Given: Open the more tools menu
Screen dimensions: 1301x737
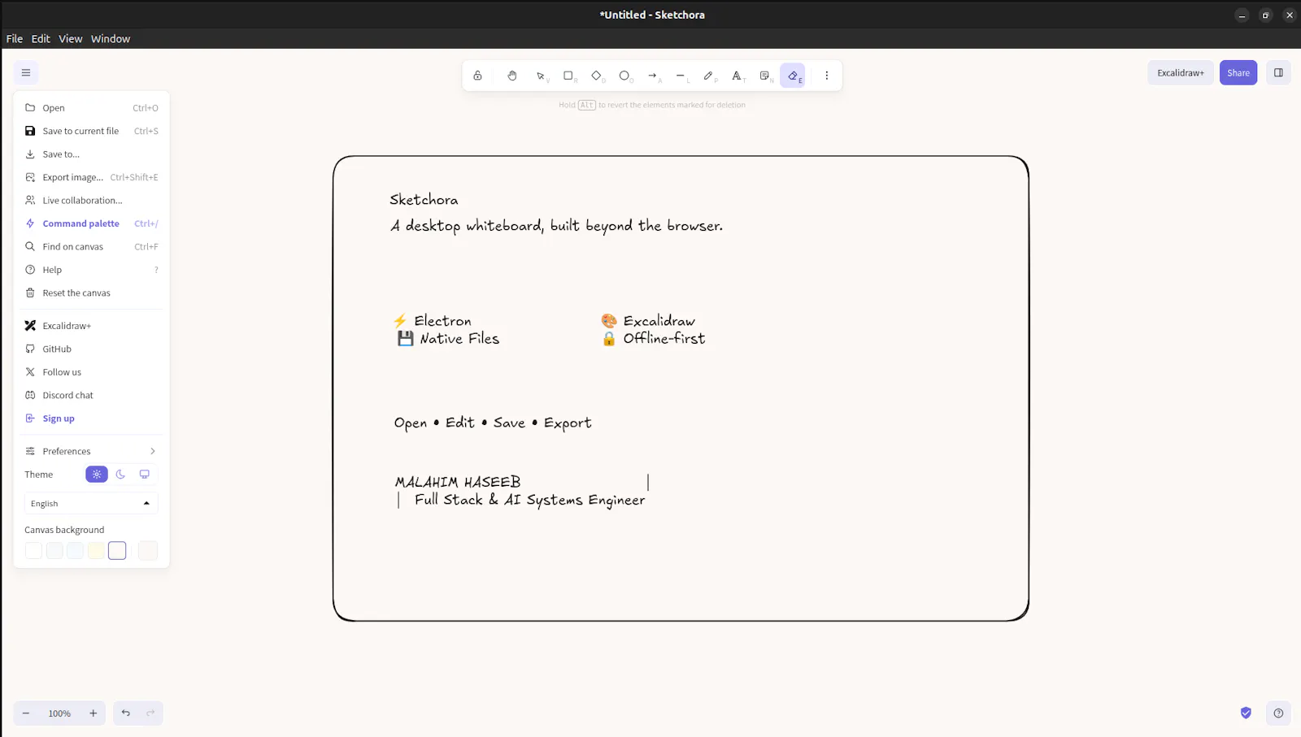Looking at the screenshot, I should tap(827, 76).
